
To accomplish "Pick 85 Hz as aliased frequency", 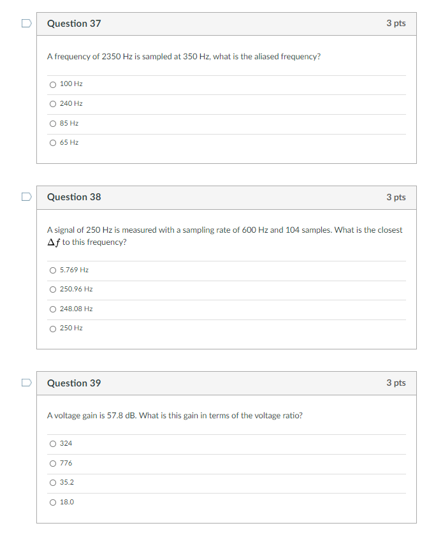I will [53, 124].
